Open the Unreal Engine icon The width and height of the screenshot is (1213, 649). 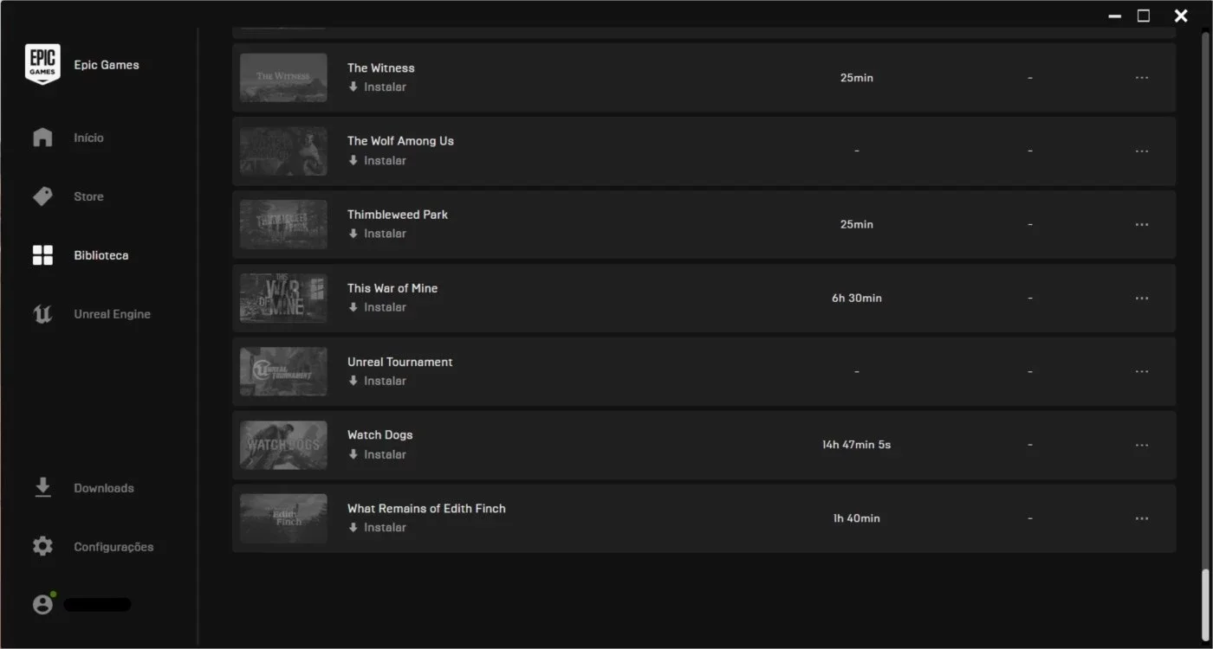[x=42, y=314]
